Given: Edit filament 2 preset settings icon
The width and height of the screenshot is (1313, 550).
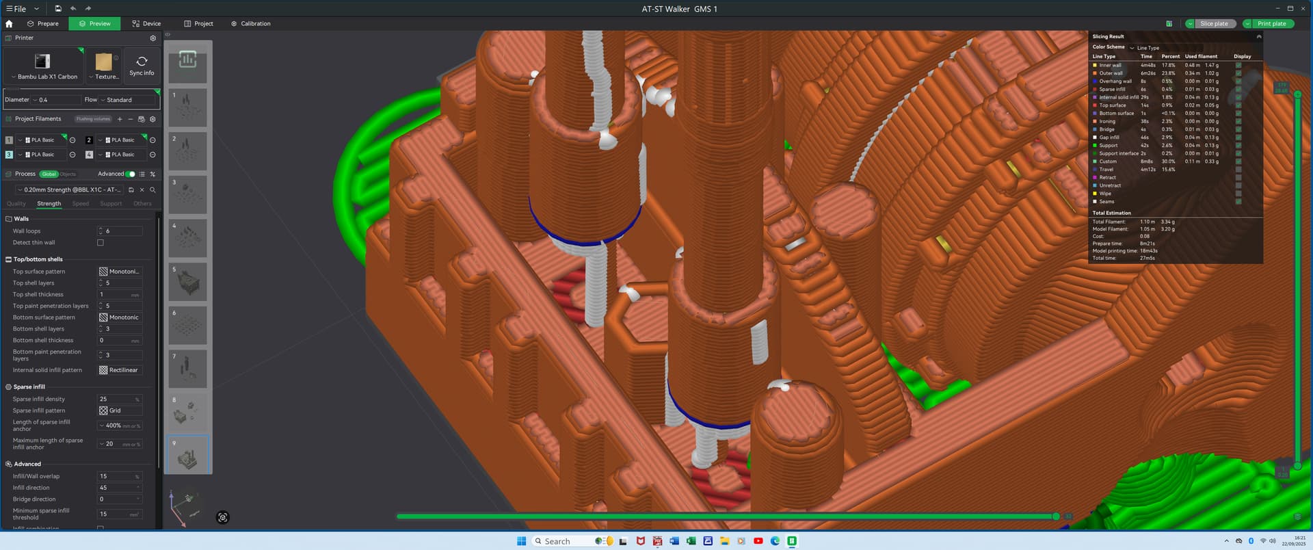Looking at the screenshot, I should click(x=152, y=140).
